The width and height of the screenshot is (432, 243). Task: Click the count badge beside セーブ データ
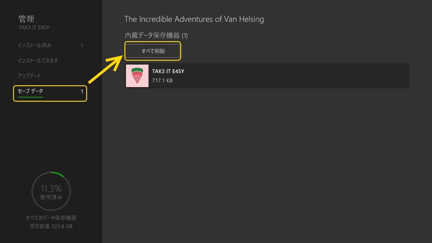coord(82,91)
